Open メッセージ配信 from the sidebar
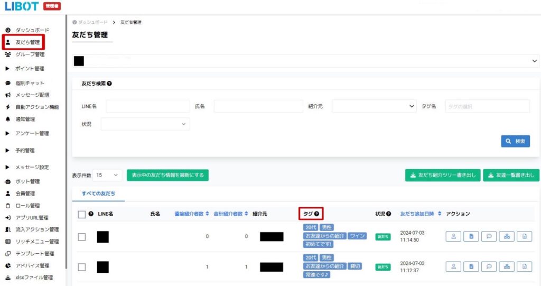The height and width of the screenshot is (286, 541). [x=32, y=95]
